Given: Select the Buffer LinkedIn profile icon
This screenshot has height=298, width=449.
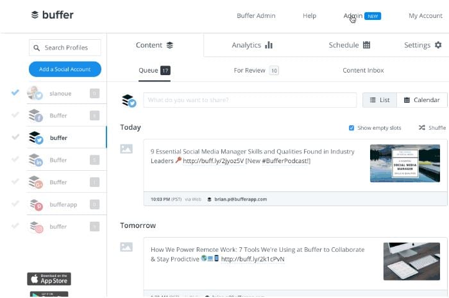Looking at the screenshot, I should [35, 160].
